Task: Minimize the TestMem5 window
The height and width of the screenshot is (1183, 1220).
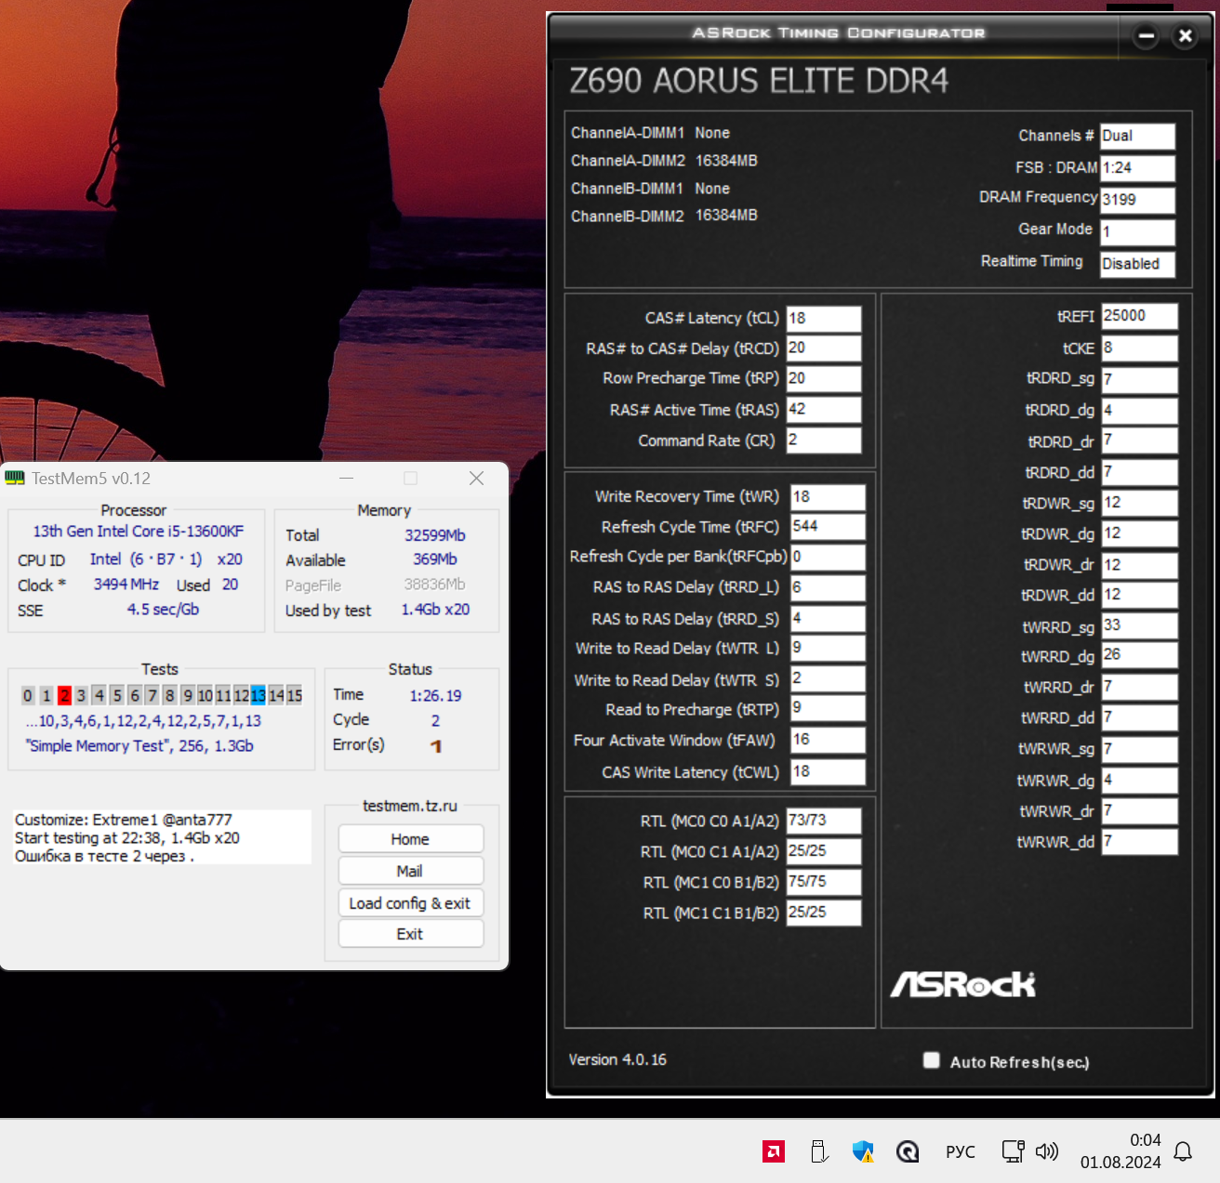Action: coord(347,478)
